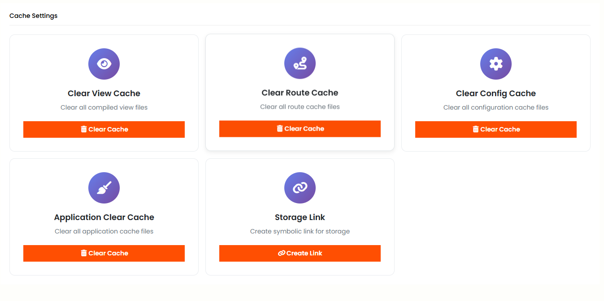Click the Clear Config Cache title text
Screen dimensions: 604x301
point(495,93)
